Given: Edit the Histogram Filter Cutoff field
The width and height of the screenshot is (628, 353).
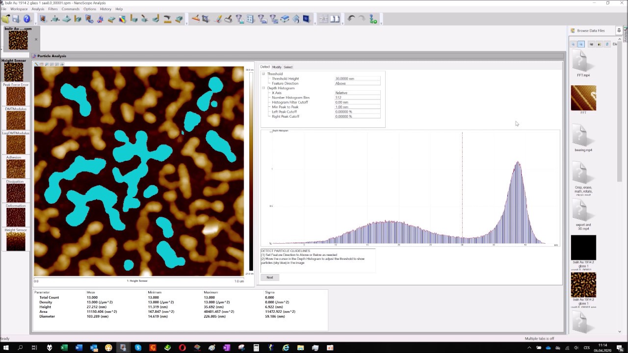Looking at the screenshot, I should (x=357, y=102).
